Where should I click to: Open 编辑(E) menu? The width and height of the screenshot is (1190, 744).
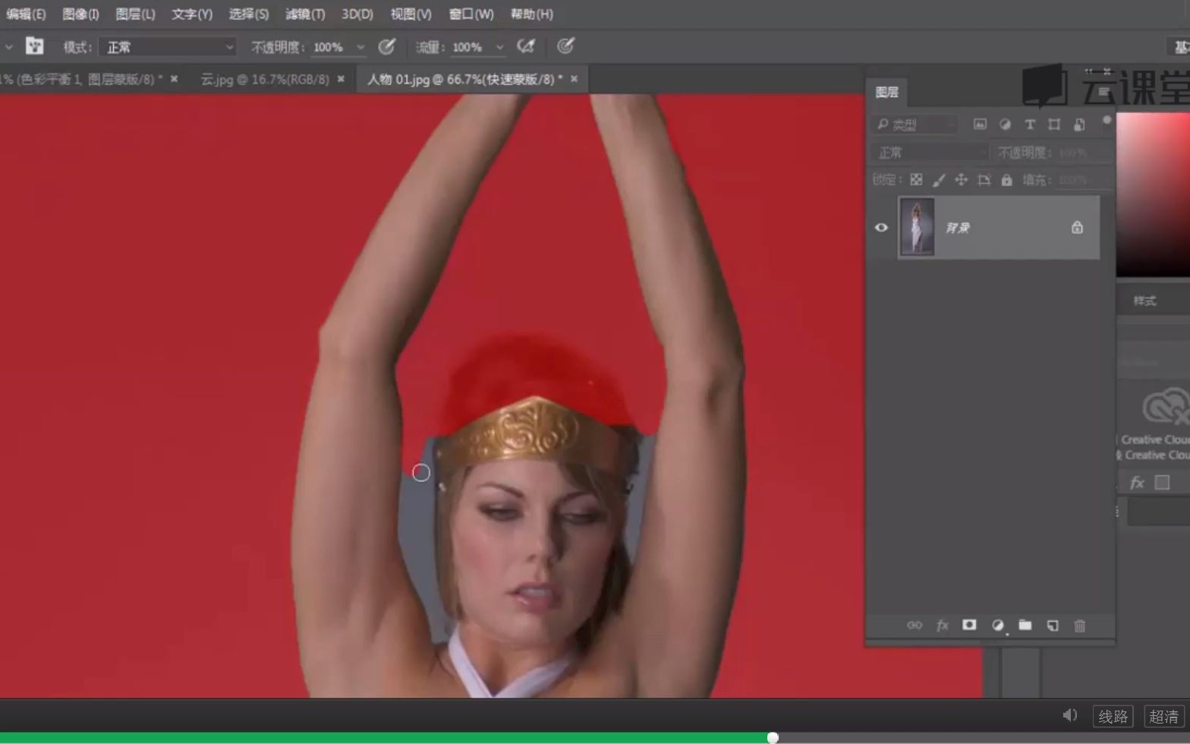(26, 14)
